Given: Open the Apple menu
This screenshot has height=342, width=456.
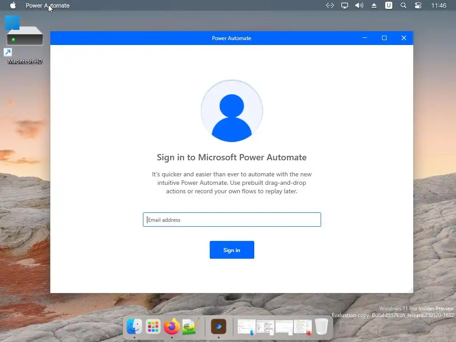Looking at the screenshot, I should coord(13,5).
